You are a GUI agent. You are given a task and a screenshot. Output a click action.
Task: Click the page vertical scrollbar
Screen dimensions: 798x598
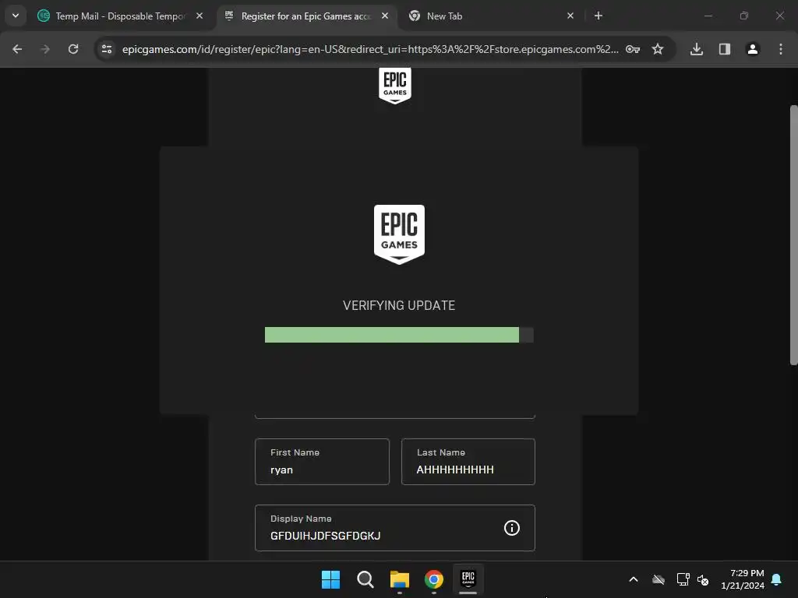click(793, 235)
